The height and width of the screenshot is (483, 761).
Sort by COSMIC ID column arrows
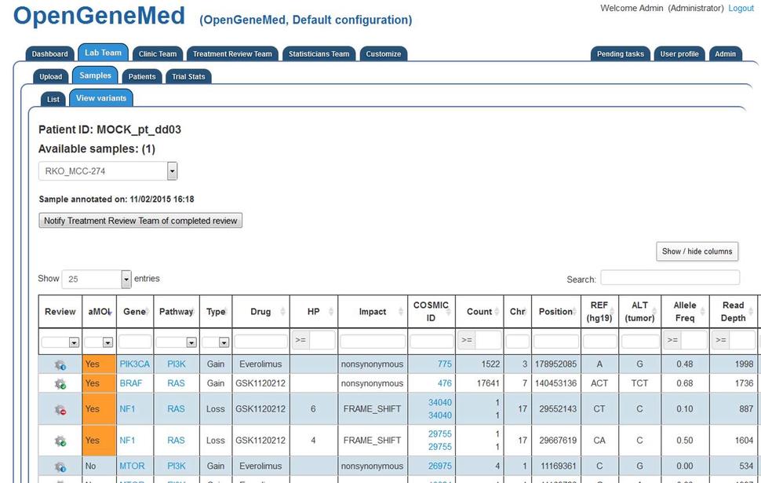(450, 312)
